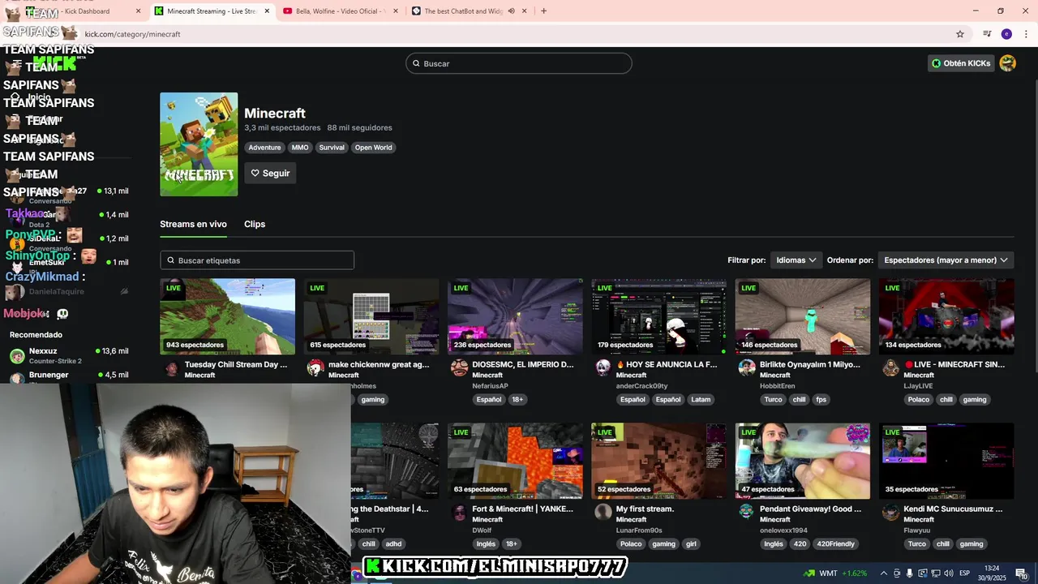Click LJayLIVE channel avatar
This screenshot has width=1038, height=584.
click(890, 368)
